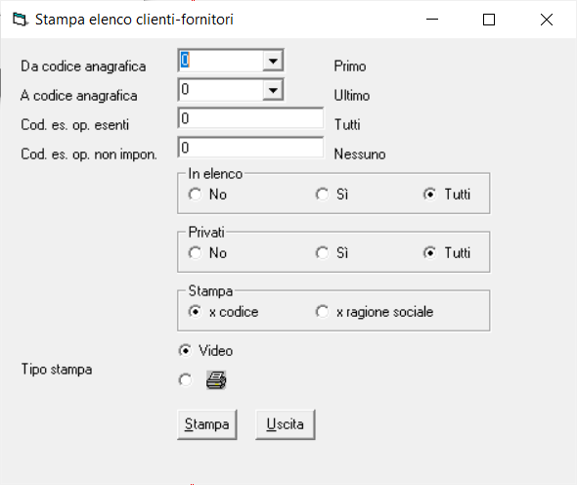Click the Cod. es. op. esenti field
This screenshot has width=577, height=485.
point(250,118)
